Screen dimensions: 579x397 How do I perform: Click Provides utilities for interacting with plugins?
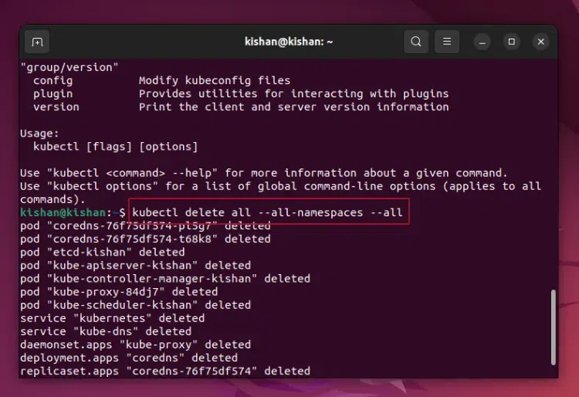[294, 93]
